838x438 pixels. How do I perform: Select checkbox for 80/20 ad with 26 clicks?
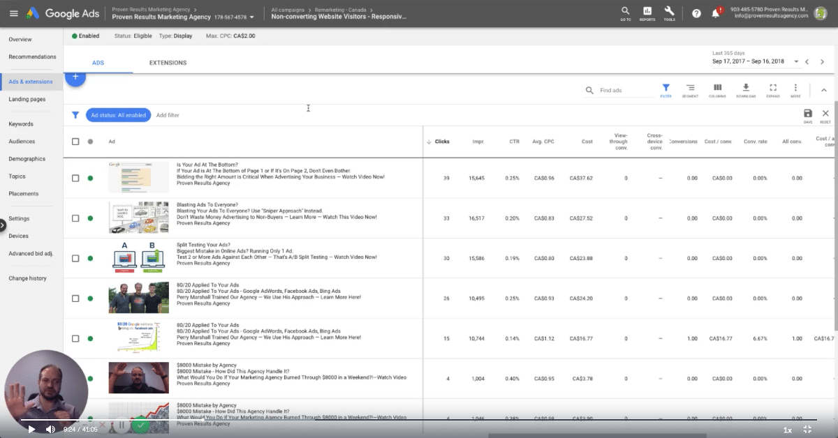[75, 299]
